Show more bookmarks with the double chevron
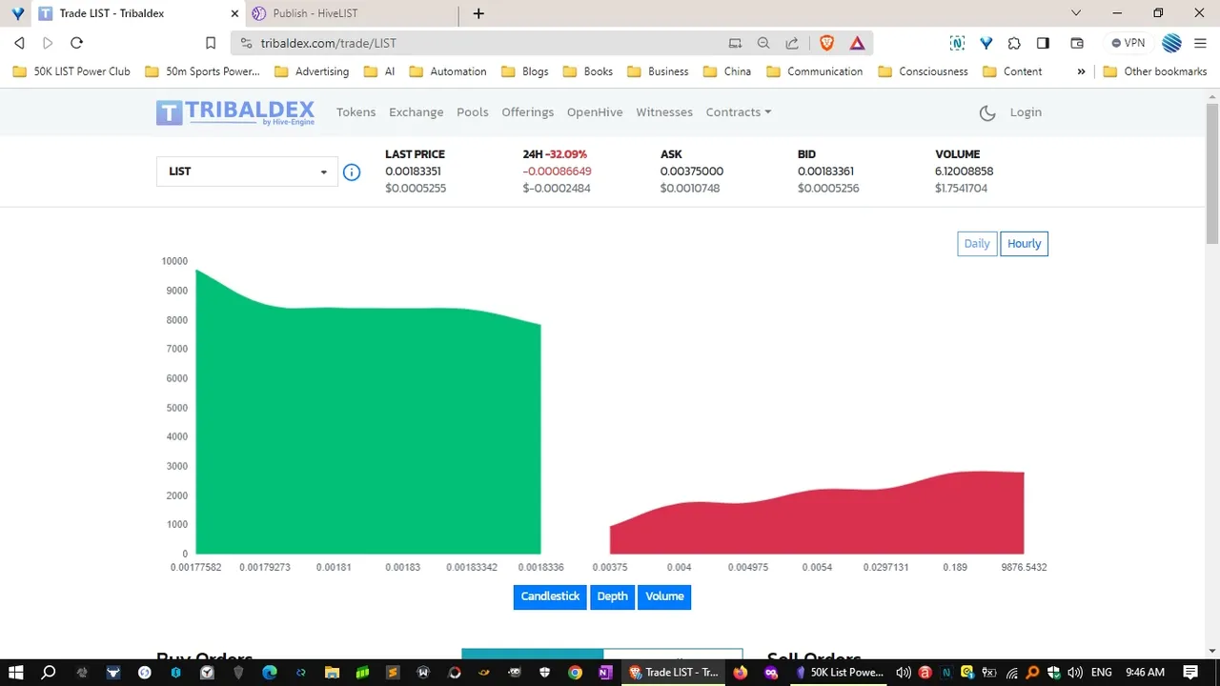Viewport: 1220px width, 686px height. (1081, 71)
